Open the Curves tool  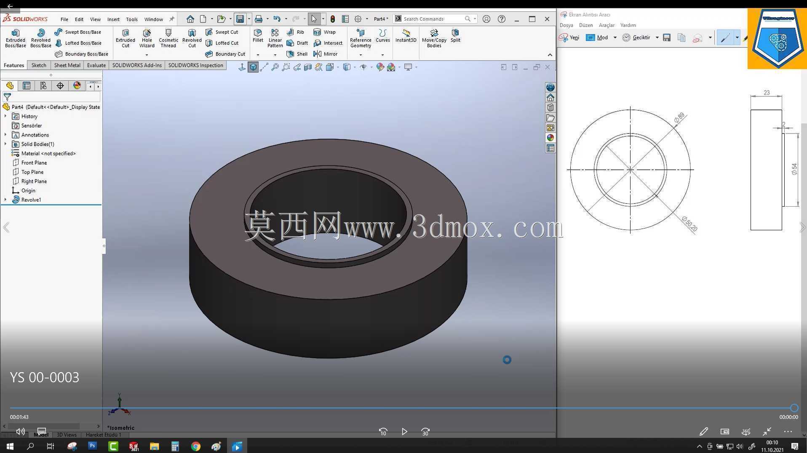tap(382, 36)
